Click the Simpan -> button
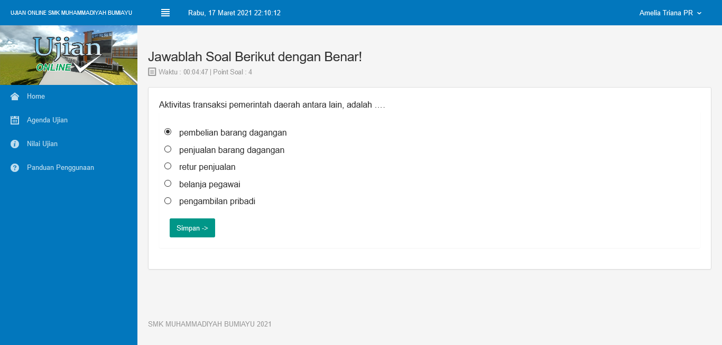722x345 pixels. tap(192, 228)
